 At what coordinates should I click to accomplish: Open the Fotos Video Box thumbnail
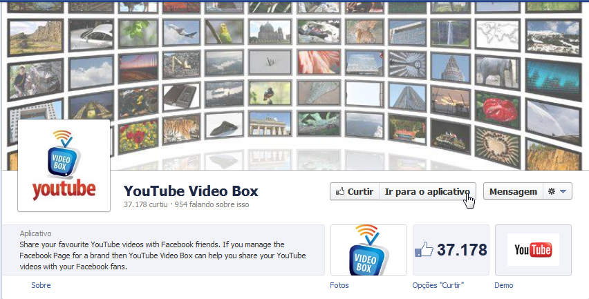pos(368,250)
